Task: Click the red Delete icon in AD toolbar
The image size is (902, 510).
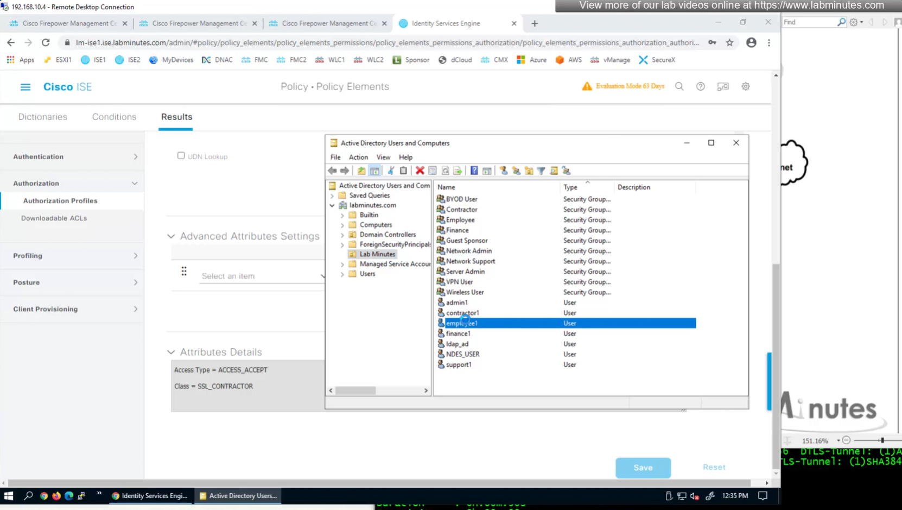Action: (x=420, y=171)
